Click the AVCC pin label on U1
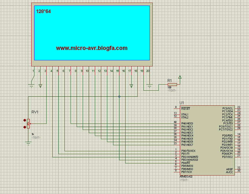Screen dimensions: 249x194 [x=229, y=172]
